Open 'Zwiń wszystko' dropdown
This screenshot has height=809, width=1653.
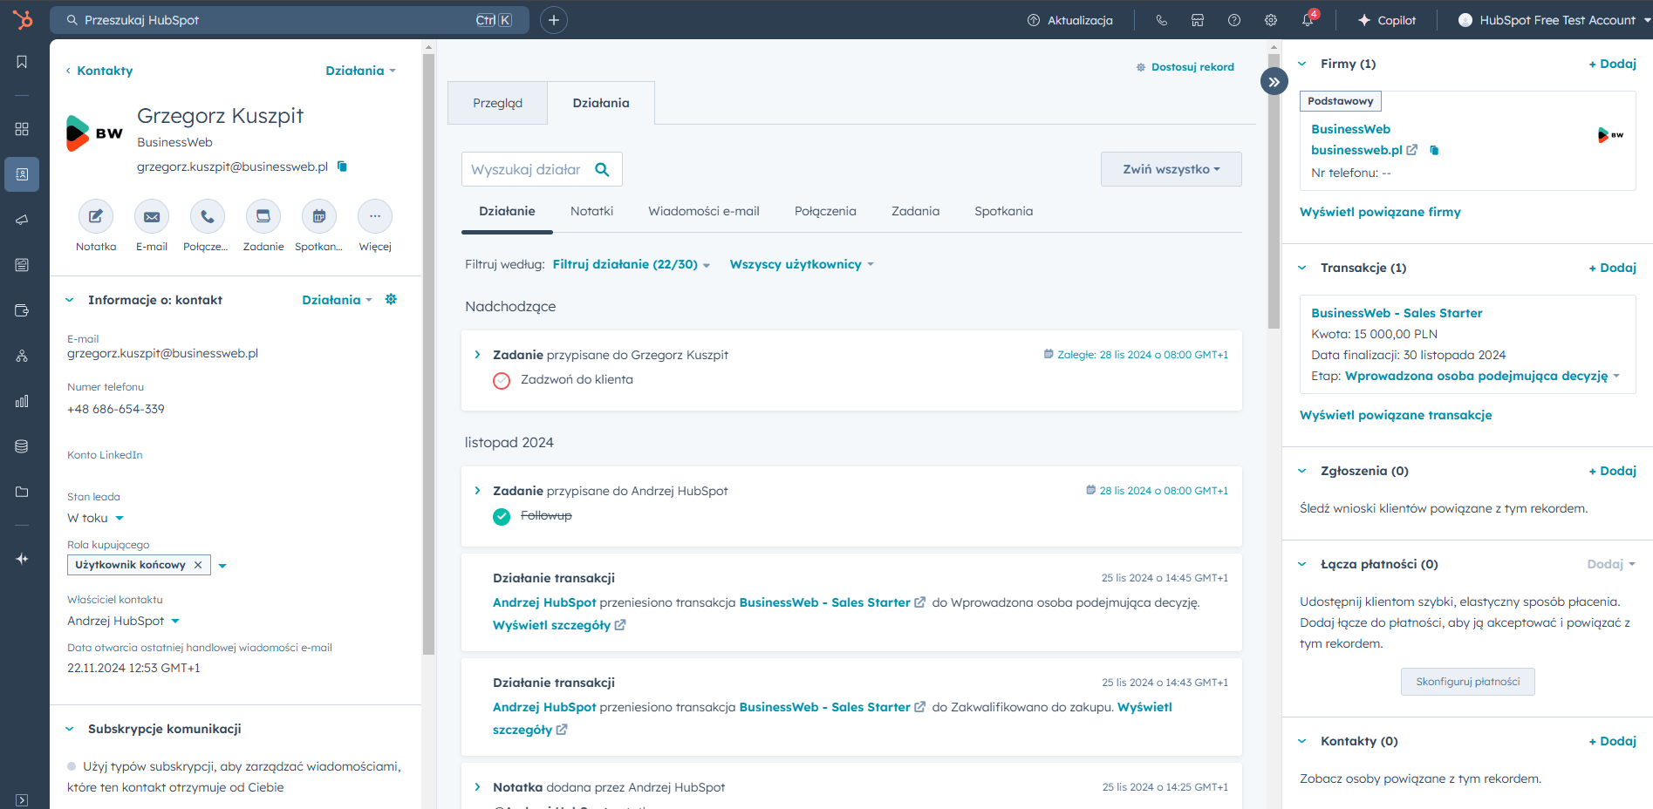[x=1171, y=169]
